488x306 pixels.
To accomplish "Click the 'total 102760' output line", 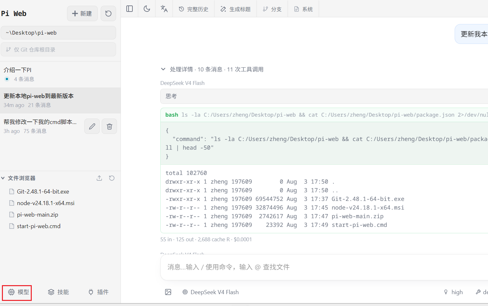I will pos(186,173).
